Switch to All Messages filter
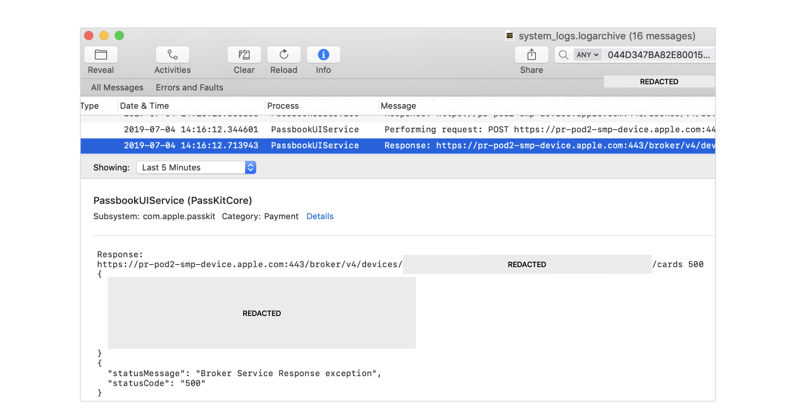 click(117, 88)
